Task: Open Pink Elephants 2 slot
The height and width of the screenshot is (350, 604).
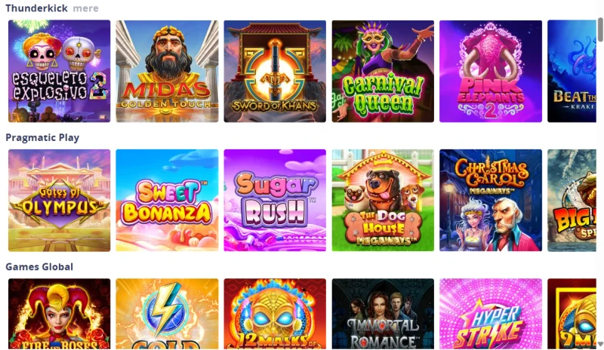Action: point(491,71)
